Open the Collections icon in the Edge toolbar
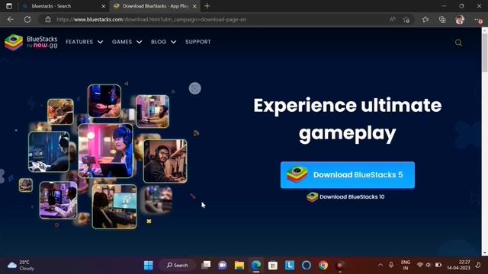Screen dimensions: 488x274 tap(442, 20)
